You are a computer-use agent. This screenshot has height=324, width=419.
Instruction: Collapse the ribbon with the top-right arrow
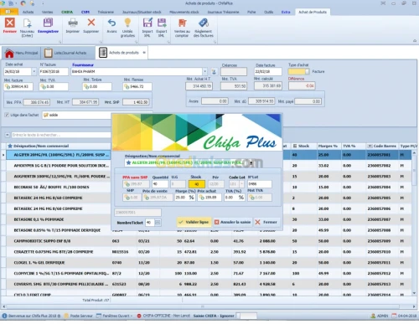(x=415, y=41)
